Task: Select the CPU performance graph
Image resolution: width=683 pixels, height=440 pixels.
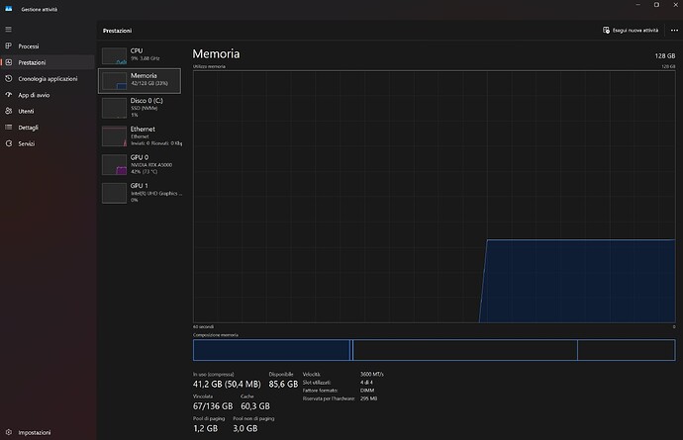Action: [x=115, y=54]
